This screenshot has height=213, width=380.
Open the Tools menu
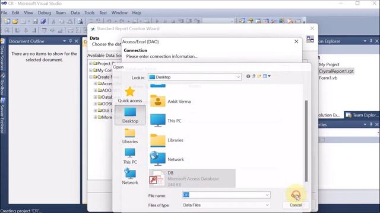(x=90, y=13)
